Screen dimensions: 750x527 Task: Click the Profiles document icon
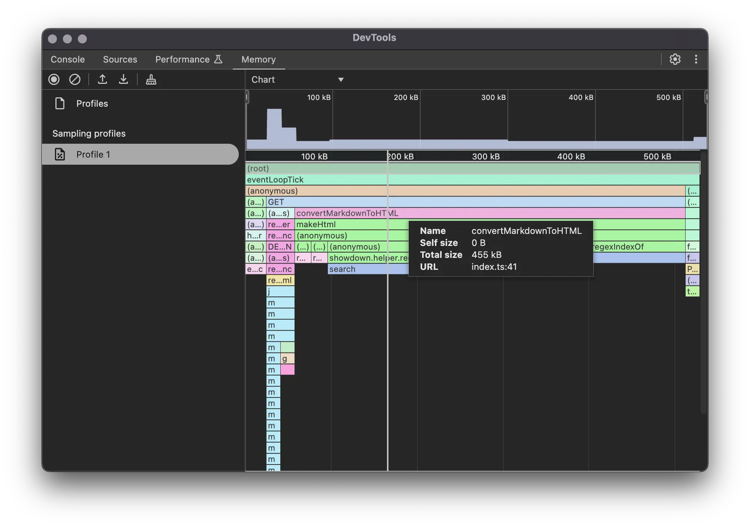[x=60, y=103]
